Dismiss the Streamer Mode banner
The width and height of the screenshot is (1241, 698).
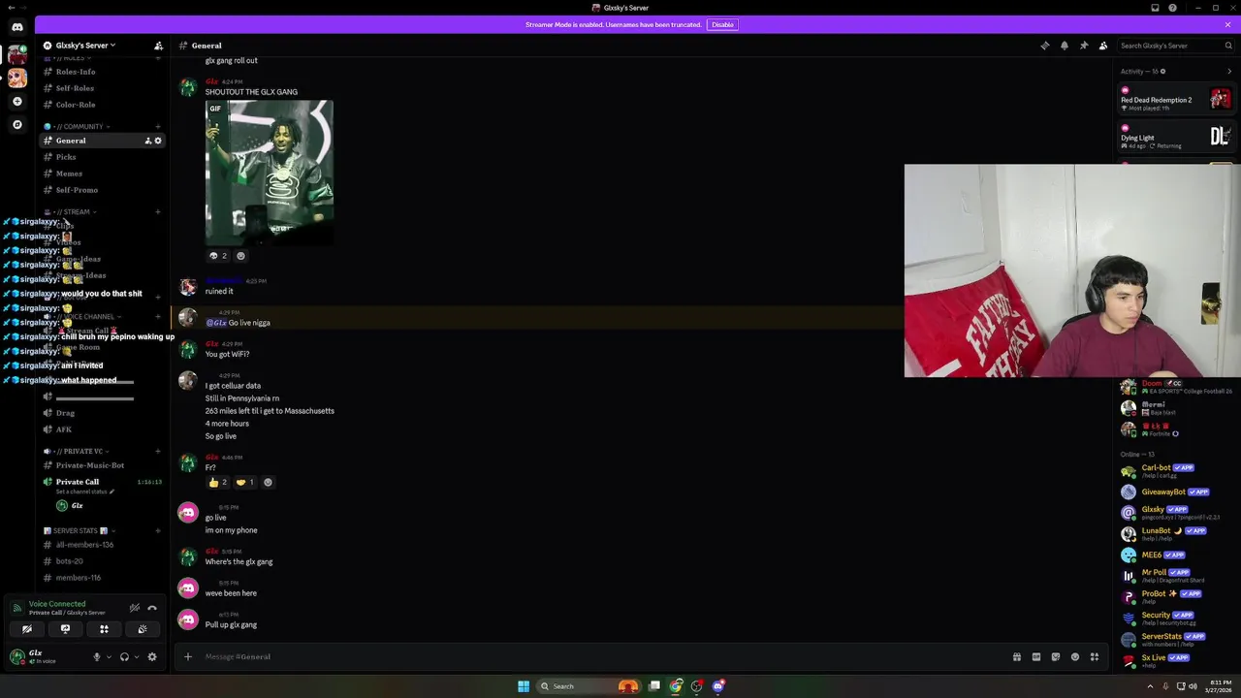point(1227,24)
